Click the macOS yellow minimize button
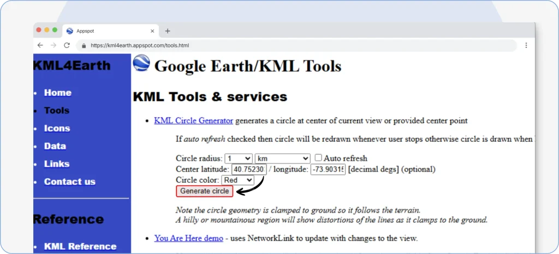559x254 pixels. [x=47, y=30]
